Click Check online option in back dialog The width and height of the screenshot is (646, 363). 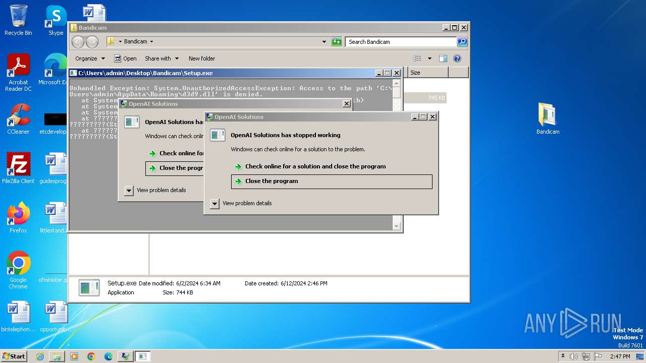tap(176, 153)
